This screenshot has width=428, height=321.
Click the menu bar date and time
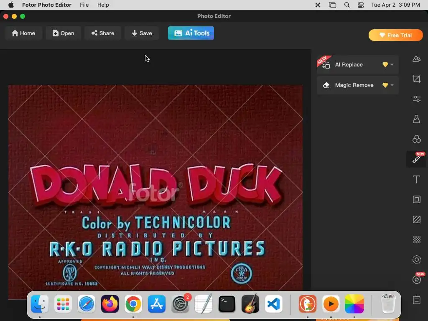pyautogui.click(x=395, y=5)
